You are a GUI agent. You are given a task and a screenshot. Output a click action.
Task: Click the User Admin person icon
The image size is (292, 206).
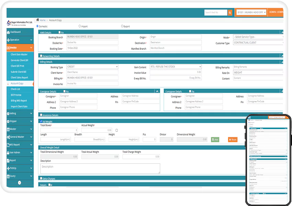[x=8, y=152]
